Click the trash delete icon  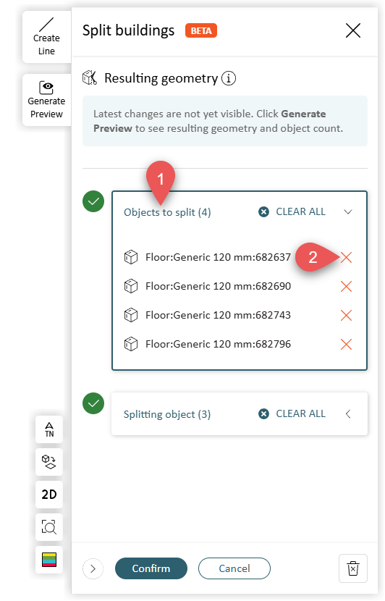coord(353,568)
